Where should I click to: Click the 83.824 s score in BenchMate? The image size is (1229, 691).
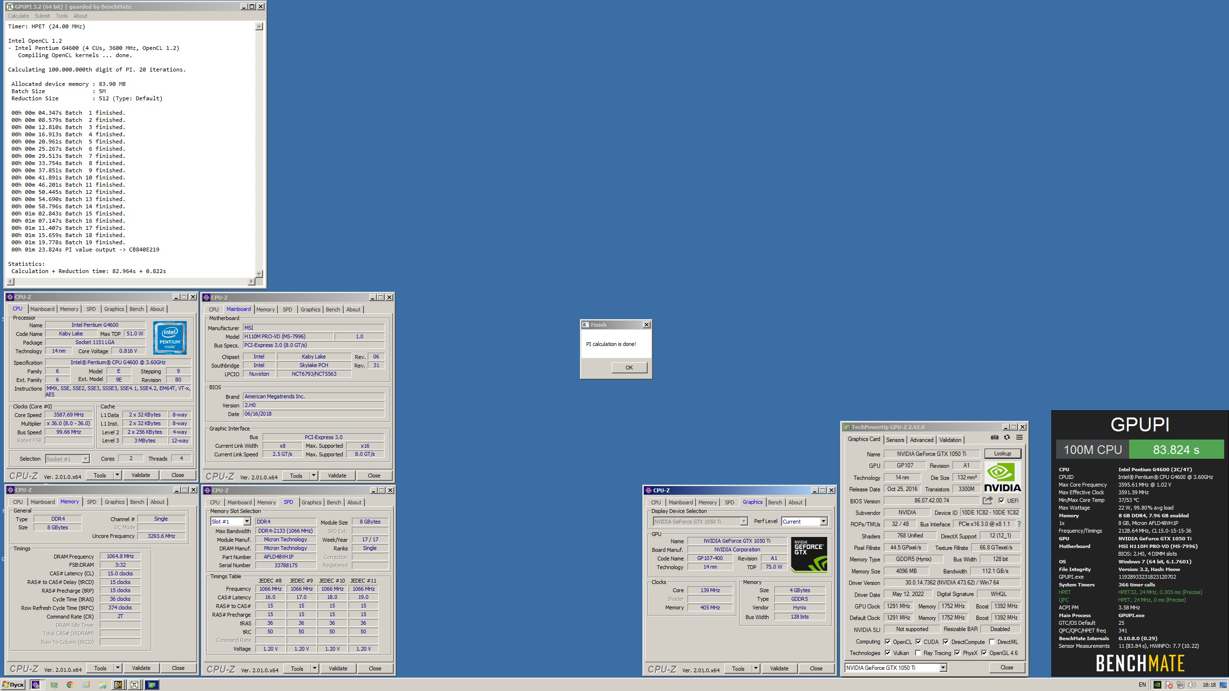click(1176, 450)
